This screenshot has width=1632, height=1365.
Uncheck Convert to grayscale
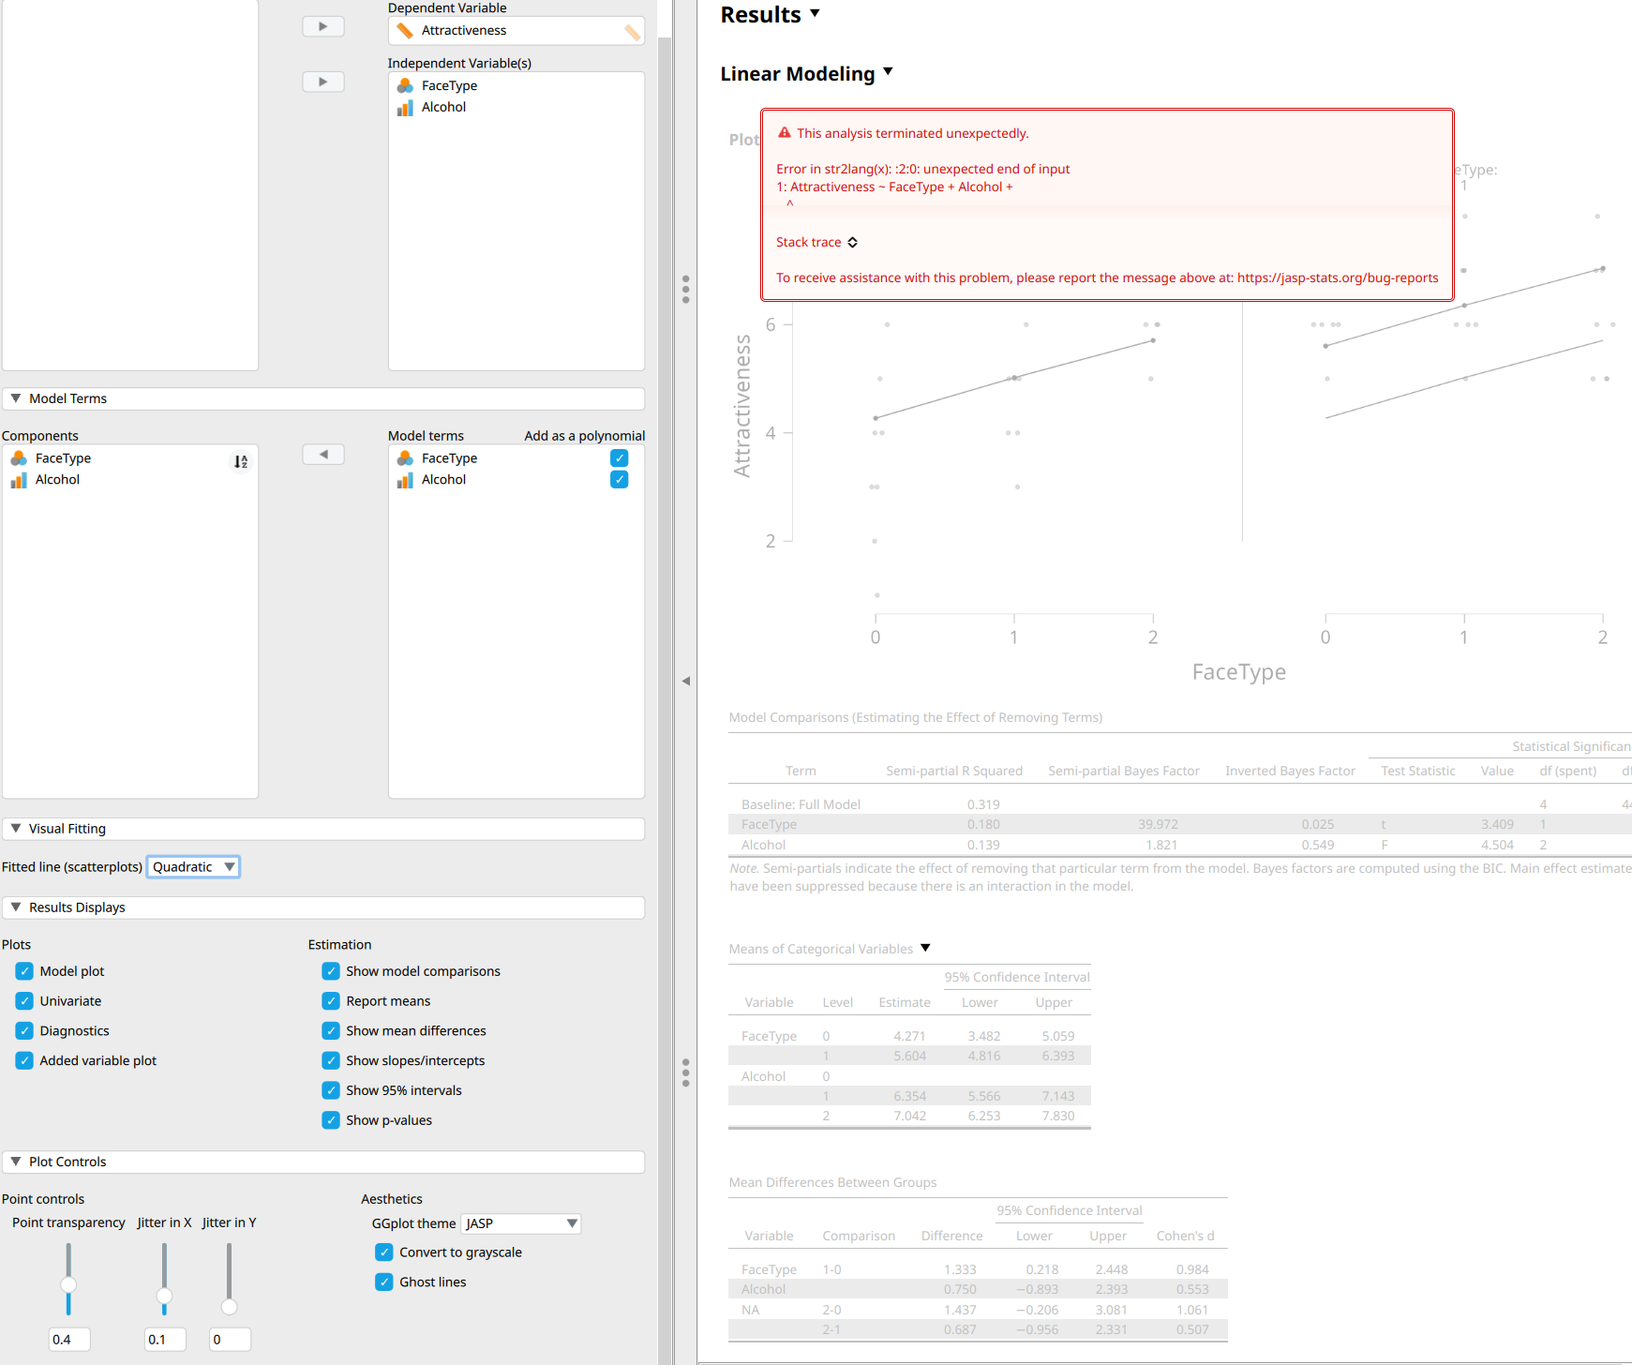(x=383, y=1252)
